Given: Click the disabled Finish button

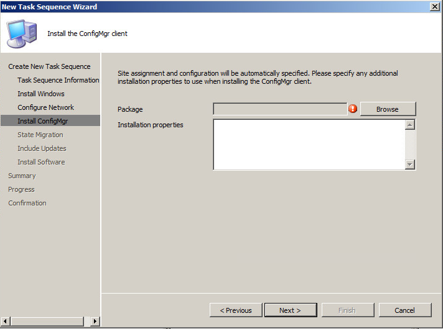Looking at the screenshot, I should pos(348,310).
